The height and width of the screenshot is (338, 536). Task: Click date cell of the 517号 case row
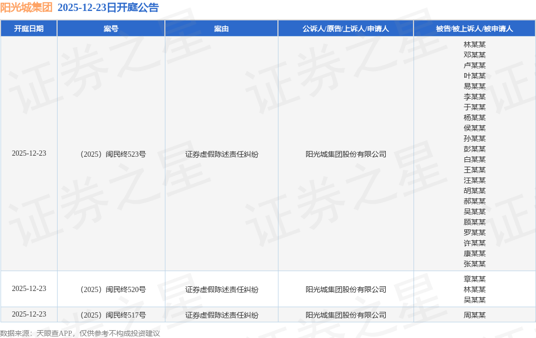pos(29,314)
